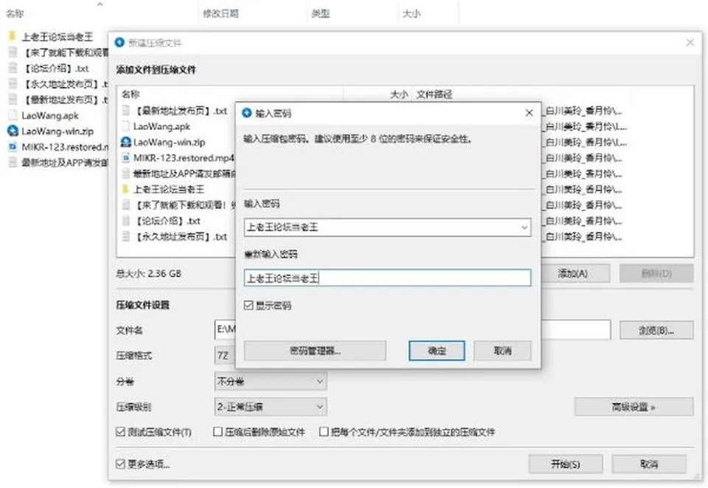Click the 名称 header of the archive file list
The height and width of the screenshot is (488, 708).
[x=131, y=94]
